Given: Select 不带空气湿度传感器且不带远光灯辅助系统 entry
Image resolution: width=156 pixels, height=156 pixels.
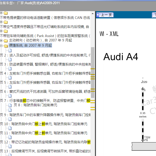Looking at the screenshot, I should (x=45, y=27).
